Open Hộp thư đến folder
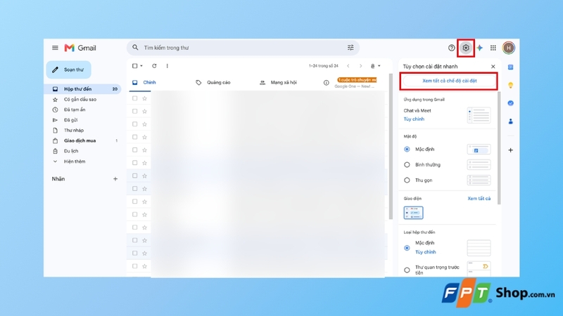Viewport: 563px width, 316px height. 82,89
